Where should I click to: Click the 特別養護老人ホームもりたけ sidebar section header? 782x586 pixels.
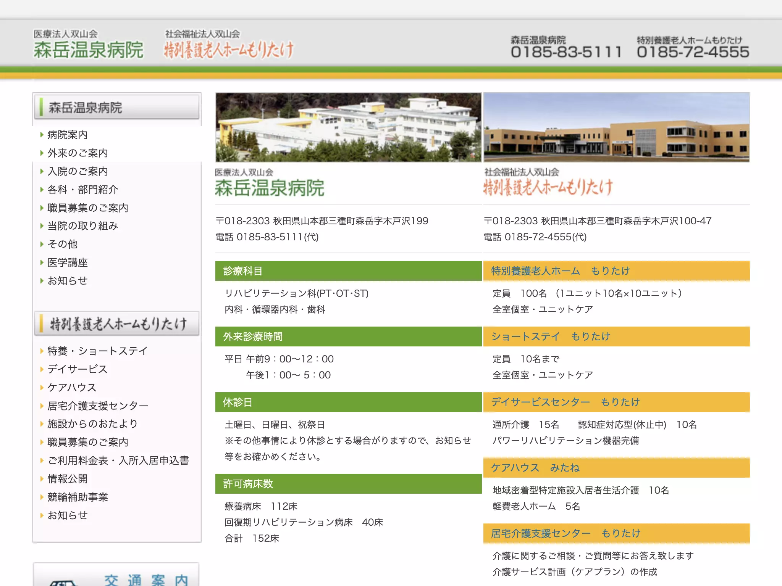pos(117,324)
